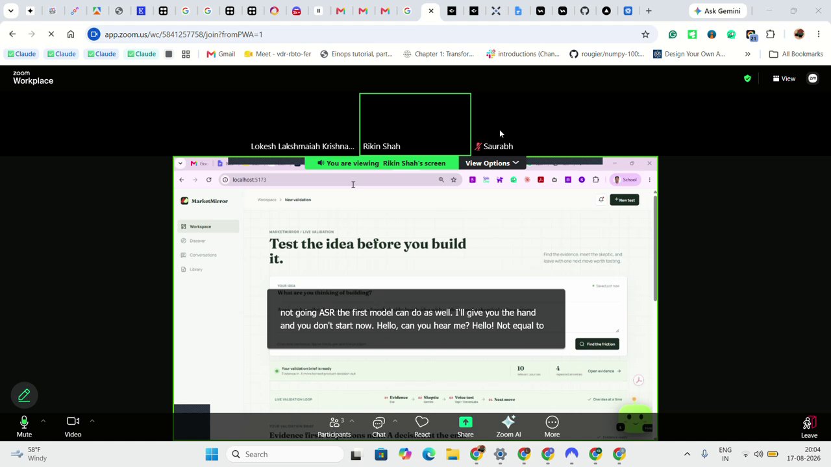The image size is (831, 467).
Task: Open File Explorer from the taskbar
Action: [453, 454]
